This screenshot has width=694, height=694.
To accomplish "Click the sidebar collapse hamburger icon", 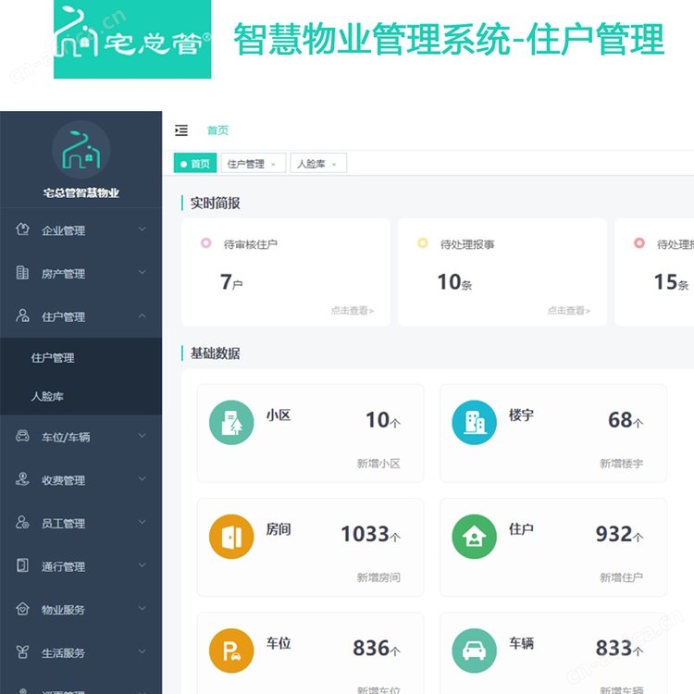I will coord(181,130).
